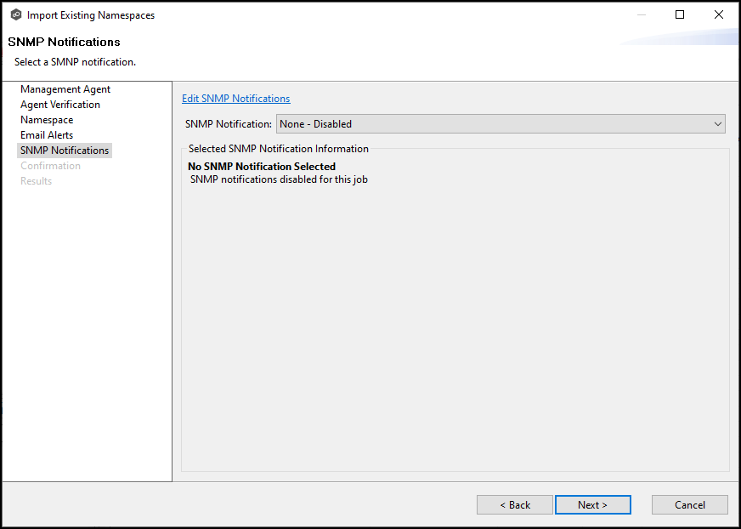Jump to the Email Alerts step
This screenshot has height=529, width=741.
coord(47,135)
